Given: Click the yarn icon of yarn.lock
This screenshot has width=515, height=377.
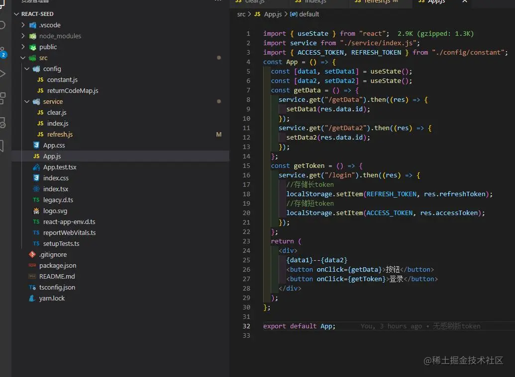Looking at the screenshot, I should [x=32, y=299].
